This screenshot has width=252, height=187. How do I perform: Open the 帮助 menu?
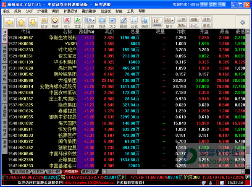pyautogui.click(x=142, y=11)
